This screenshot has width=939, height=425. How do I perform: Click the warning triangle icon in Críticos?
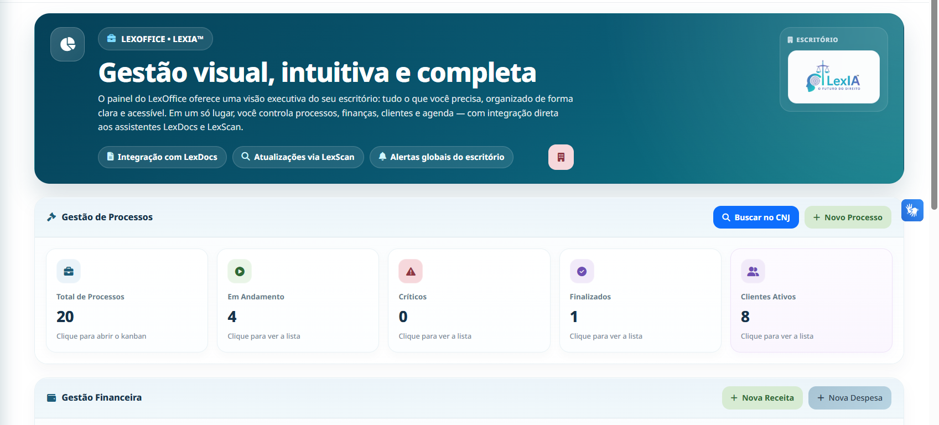[x=411, y=271]
